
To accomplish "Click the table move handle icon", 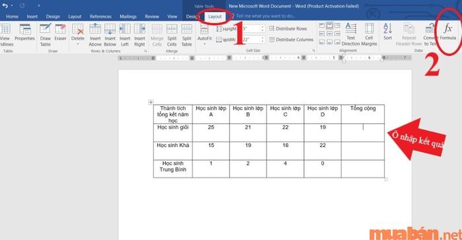I will pos(151,102).
